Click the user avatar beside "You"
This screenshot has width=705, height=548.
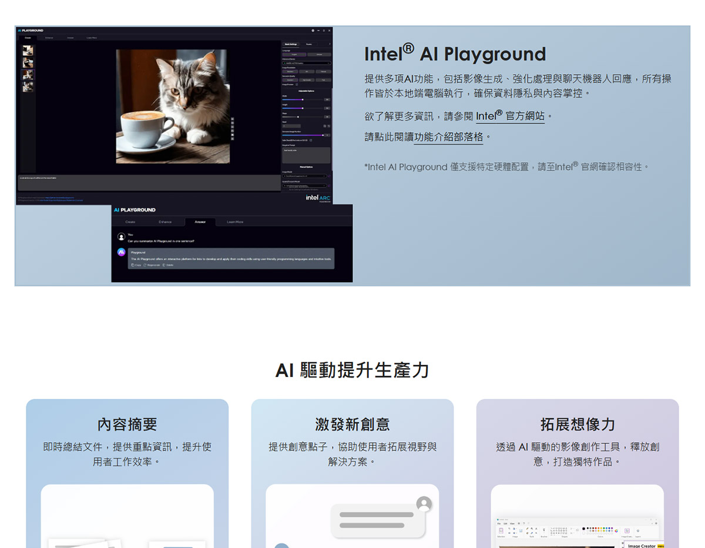pos(122,236)
